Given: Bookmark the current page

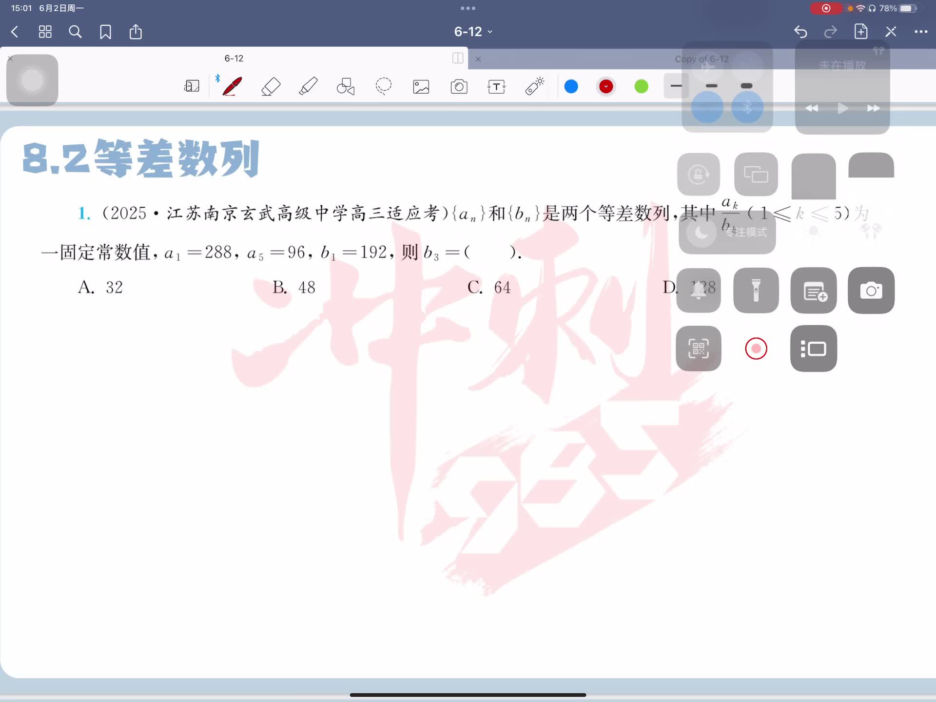Looking at the screenshot, I should point(105,32).
